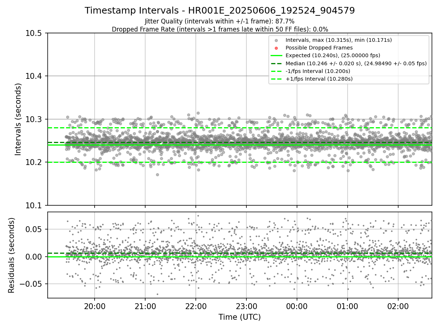Click legend entry Possible Dropped Frames
This screenshot has height=330, width=440.
click(319, 48)
